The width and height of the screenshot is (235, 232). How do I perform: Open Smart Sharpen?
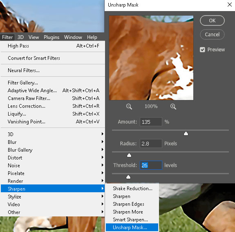(132, 220)
